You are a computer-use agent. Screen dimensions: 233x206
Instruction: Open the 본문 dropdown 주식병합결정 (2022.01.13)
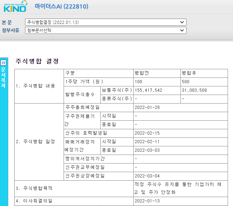[106, 22]
